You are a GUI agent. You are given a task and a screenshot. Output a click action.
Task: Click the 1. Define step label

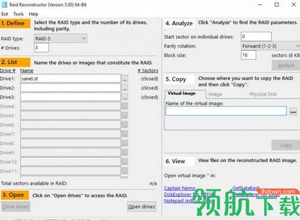(x=15, y=23)
